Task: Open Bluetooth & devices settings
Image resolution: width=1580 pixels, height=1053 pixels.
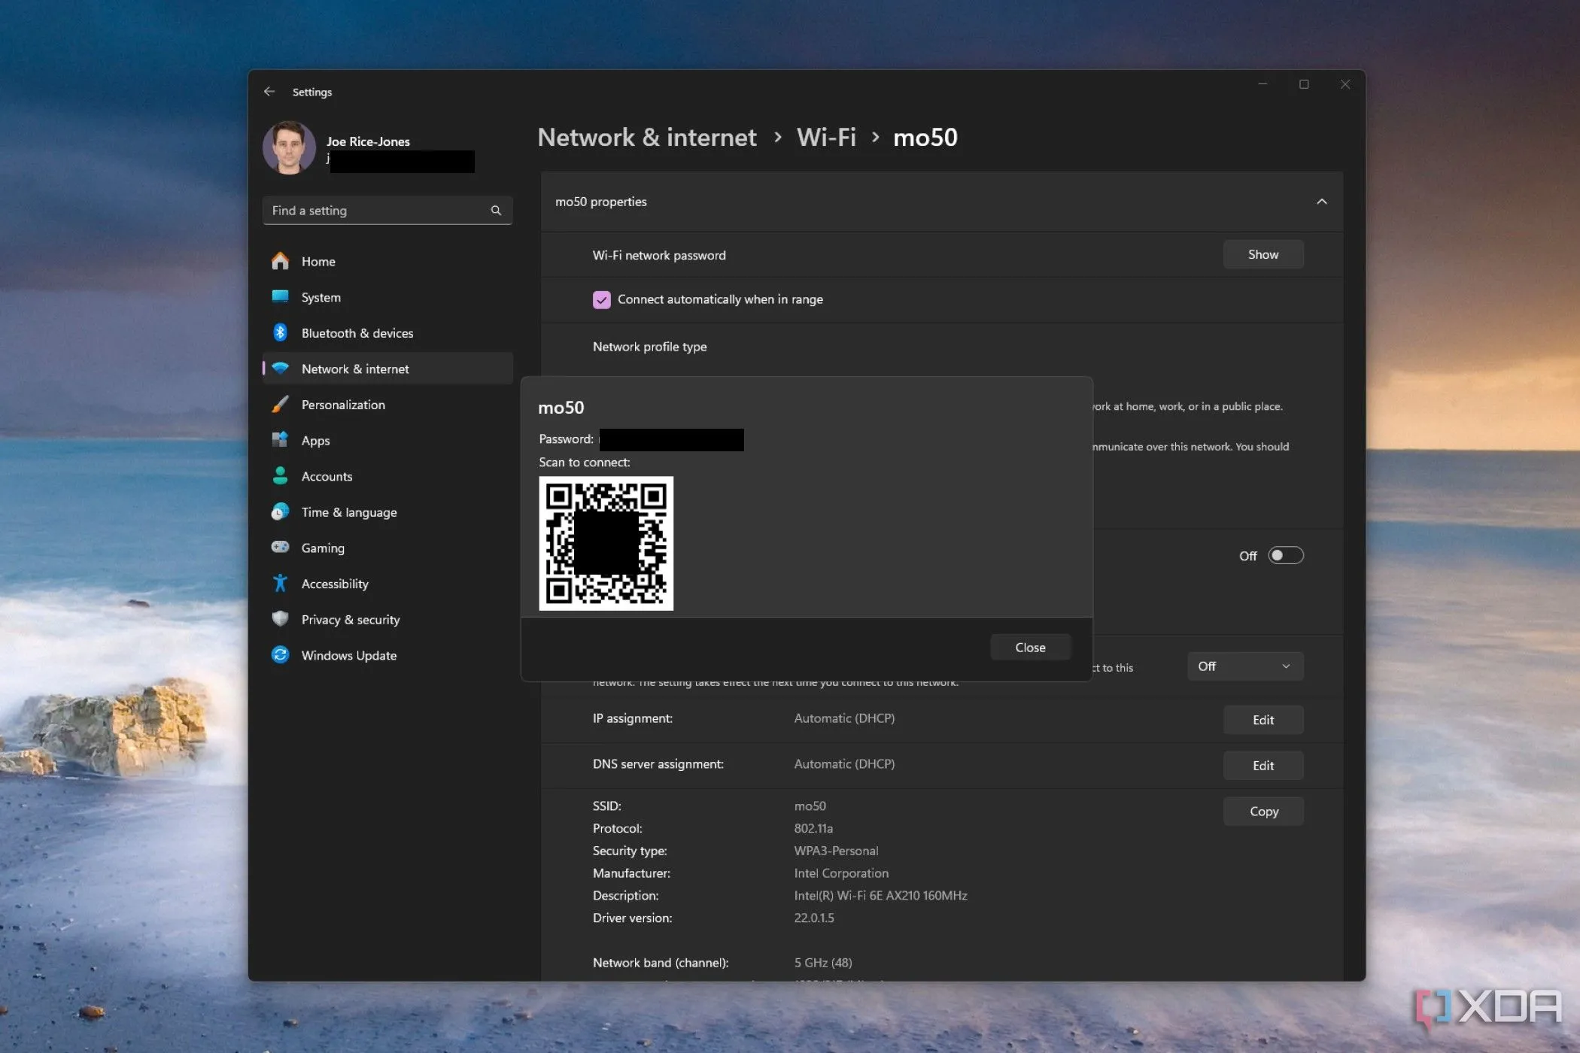Action: (x=280, y=332)
